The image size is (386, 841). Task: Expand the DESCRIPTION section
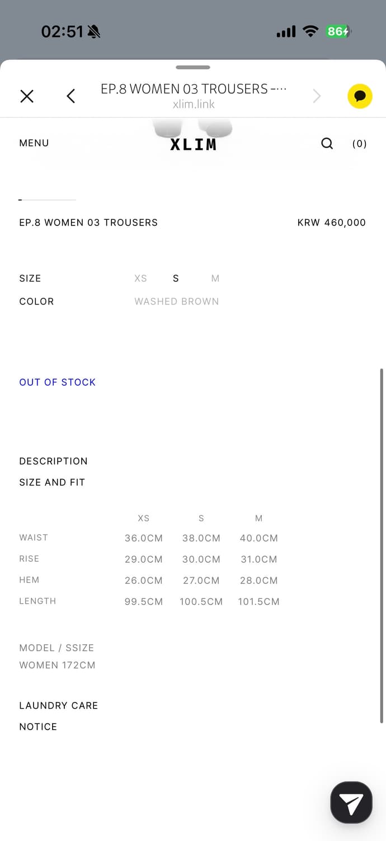(x=53, y=461)
